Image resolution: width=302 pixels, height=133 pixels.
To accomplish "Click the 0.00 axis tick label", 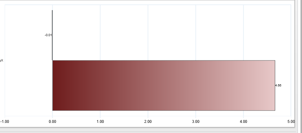I will click(52, 121).
